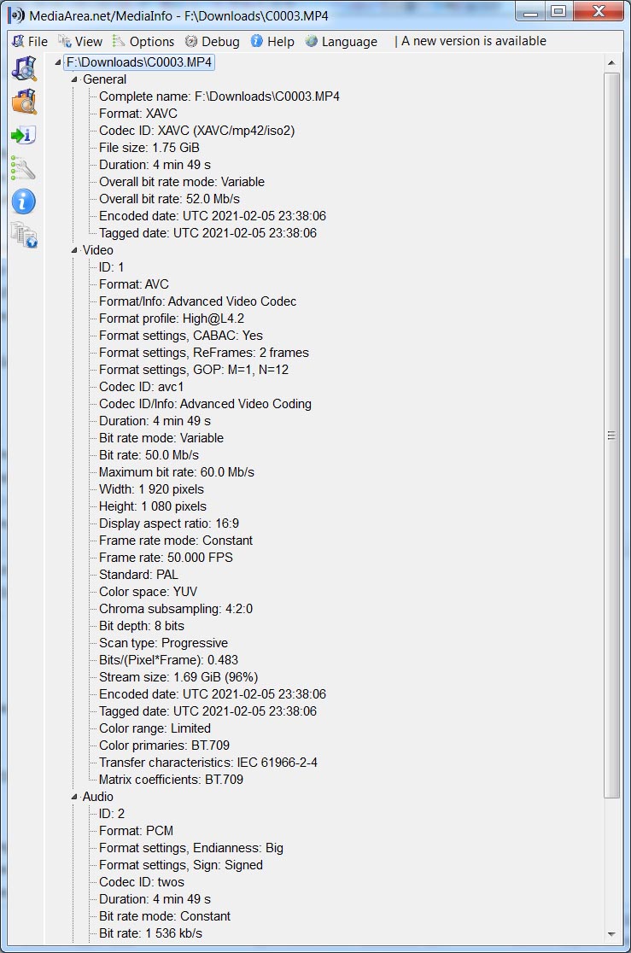Select 'Color primaries: BT.709' row
The height and width of the screenshot is (953, 631).
coord(164,745)
